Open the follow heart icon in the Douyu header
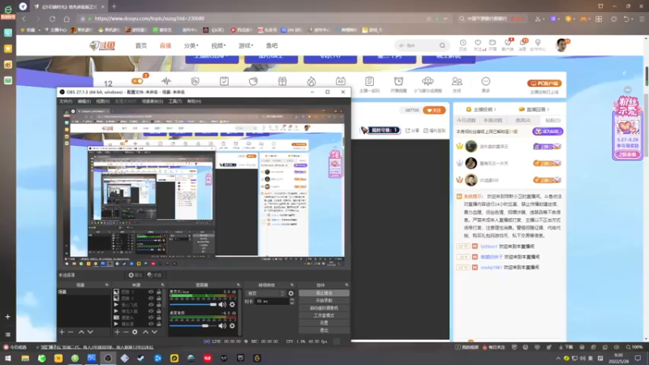 pyautogui.click(x=478, y=43)
